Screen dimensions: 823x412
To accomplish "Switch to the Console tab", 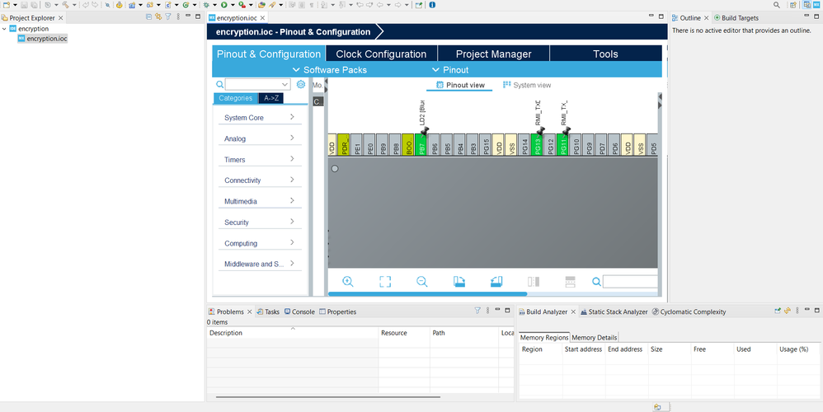I will (x=299, y=311).
